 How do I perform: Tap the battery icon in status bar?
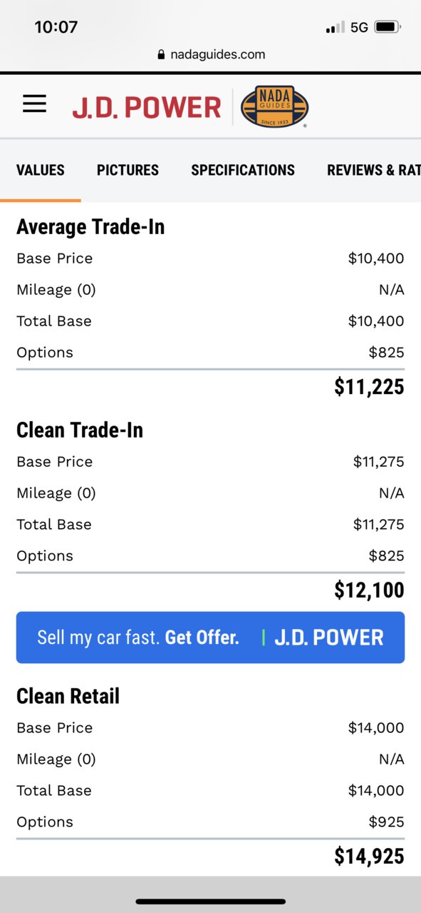[388, 27]
